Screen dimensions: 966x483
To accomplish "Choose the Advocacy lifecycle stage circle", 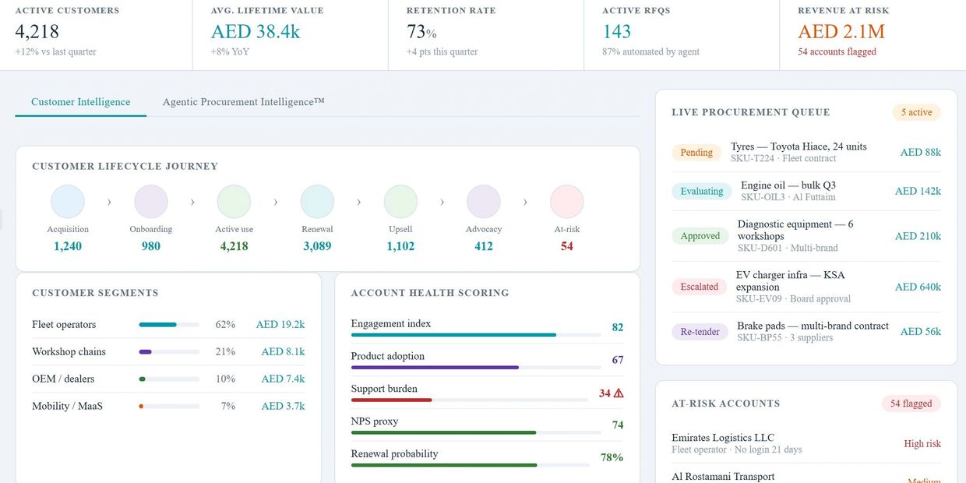I will [484, 202].
